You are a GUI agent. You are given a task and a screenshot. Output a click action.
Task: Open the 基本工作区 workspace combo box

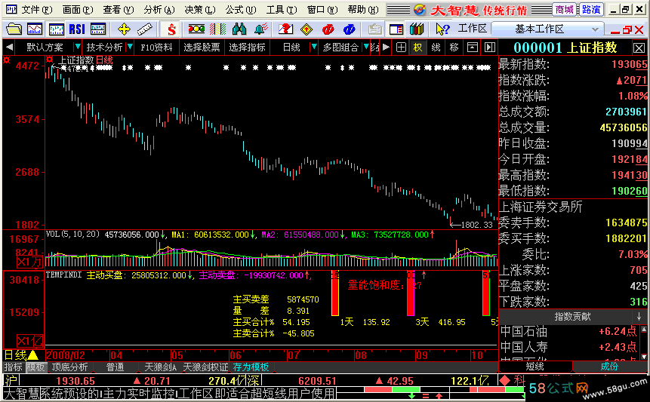(546, 29)
